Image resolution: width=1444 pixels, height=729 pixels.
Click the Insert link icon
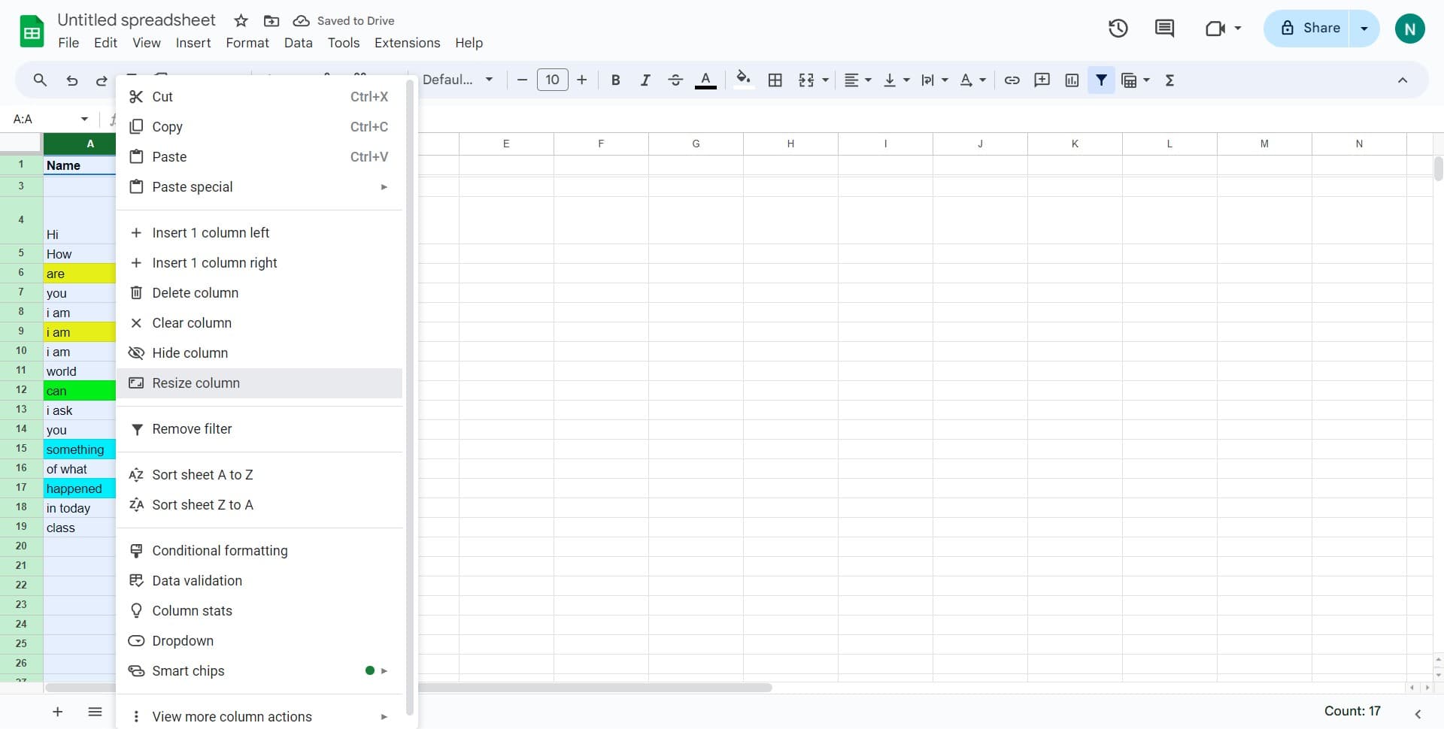pyautogui.click(x=1012, y=80)
